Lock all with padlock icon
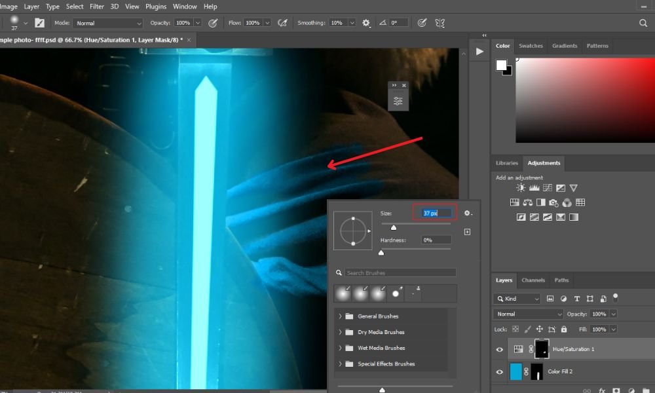Screen dimensions: 655x393 coord(564,329)
